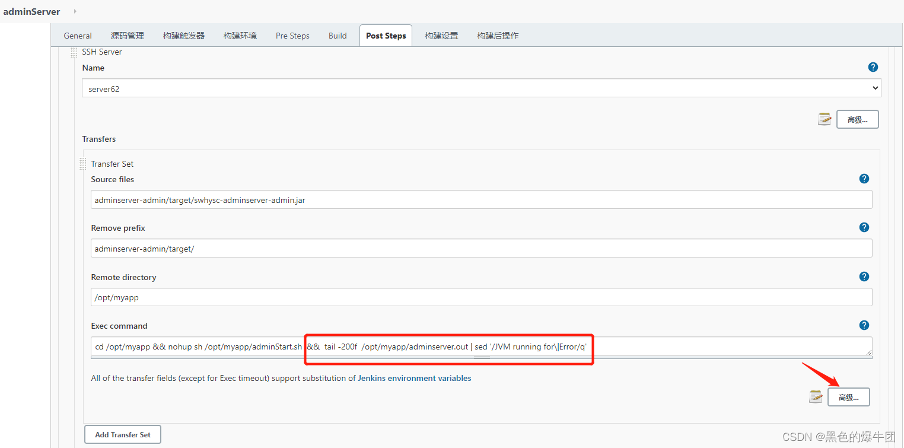The width and height of the screenshot is (904, 448).
Task: Open the Jenkins environment variables link
Action: click(414, 378)
